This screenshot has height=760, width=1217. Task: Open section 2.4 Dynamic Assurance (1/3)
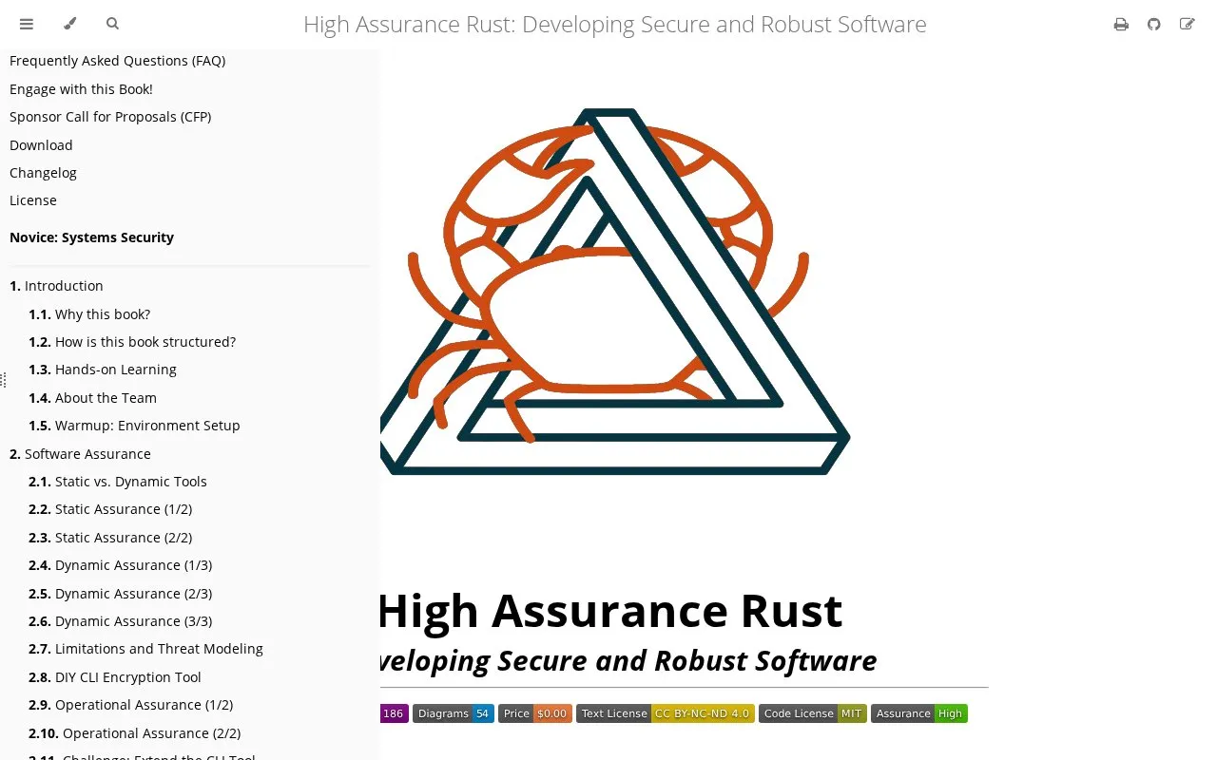(x=120, y=565)
